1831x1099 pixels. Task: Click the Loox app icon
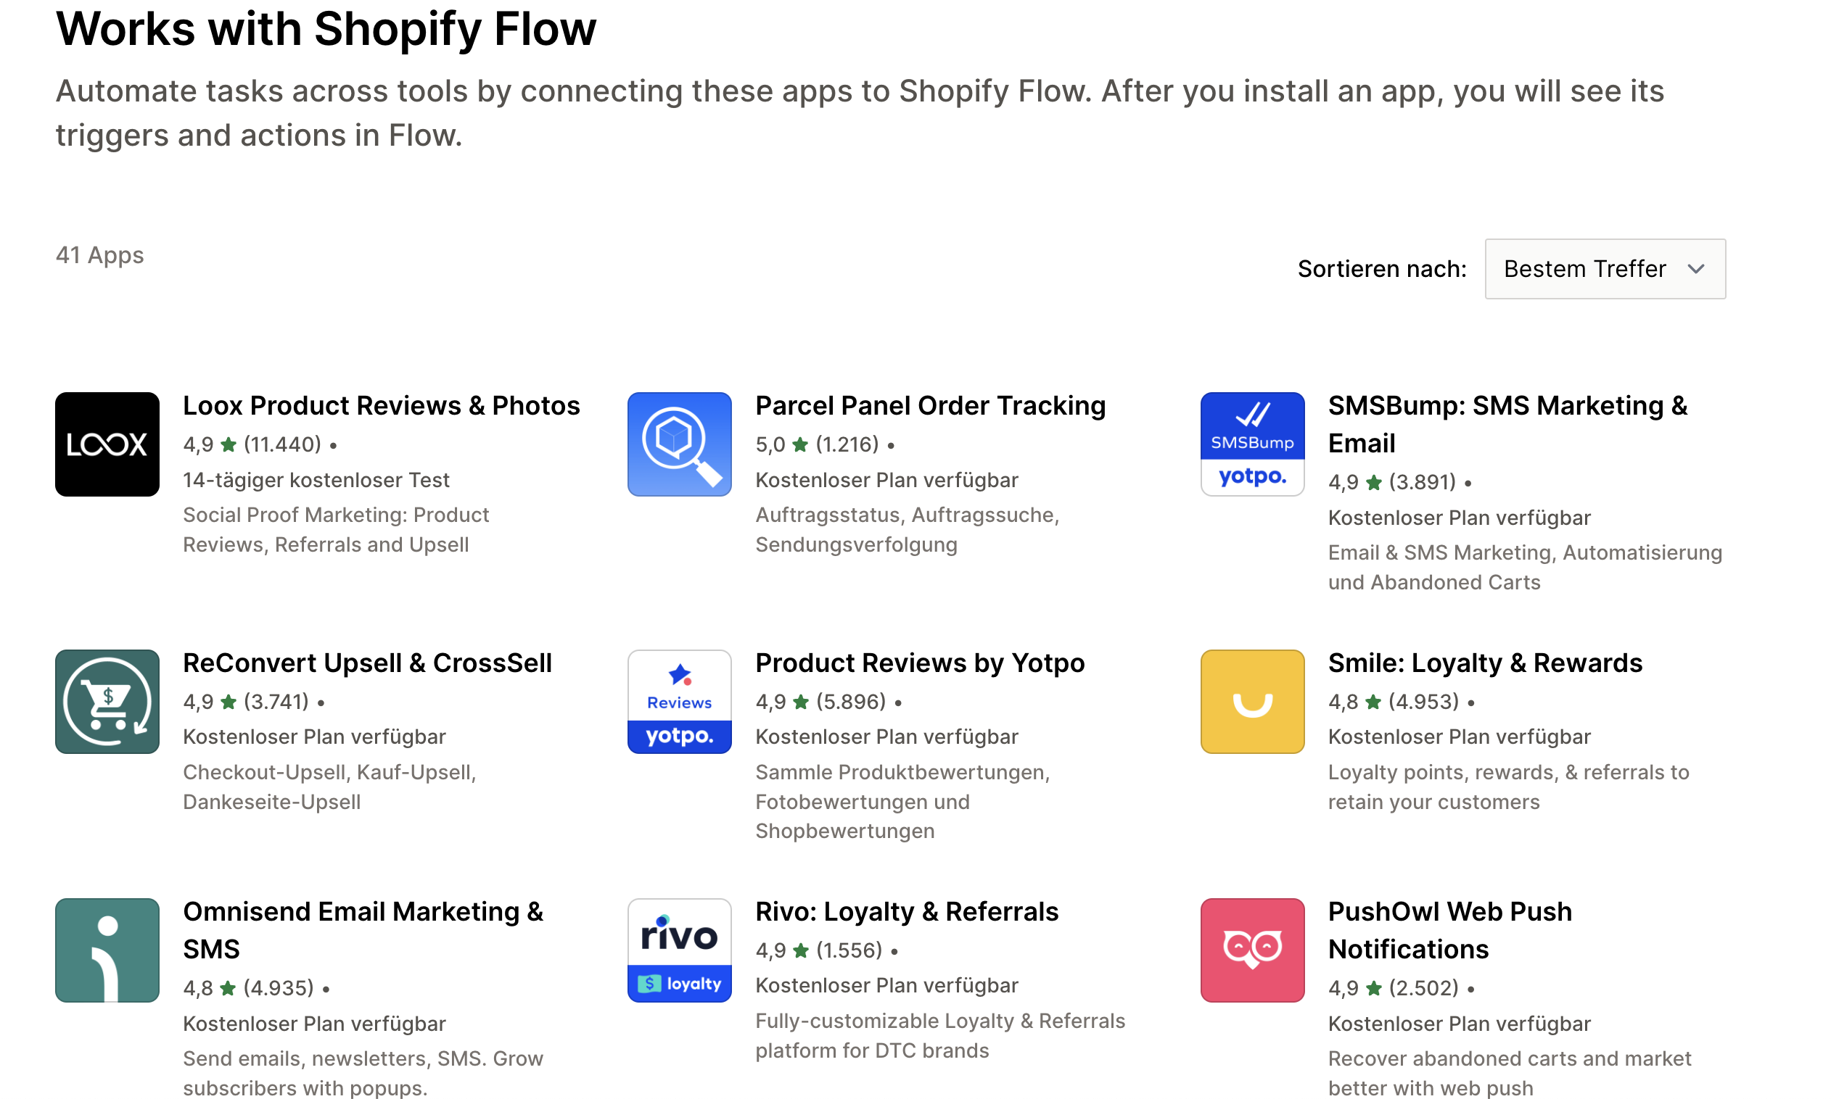pos(107,444)
